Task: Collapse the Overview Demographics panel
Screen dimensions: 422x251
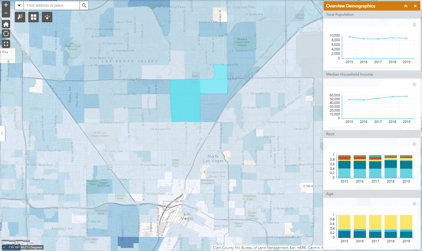Action: (405, 6)
